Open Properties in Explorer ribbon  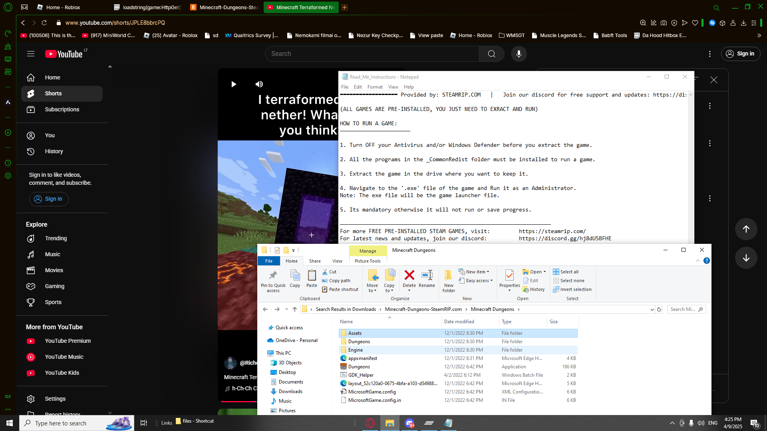coord(509,280)
